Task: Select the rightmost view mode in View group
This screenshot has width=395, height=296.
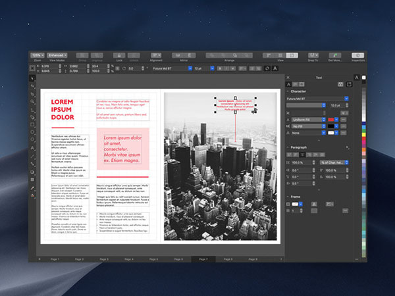Action: tap(292, 55)
